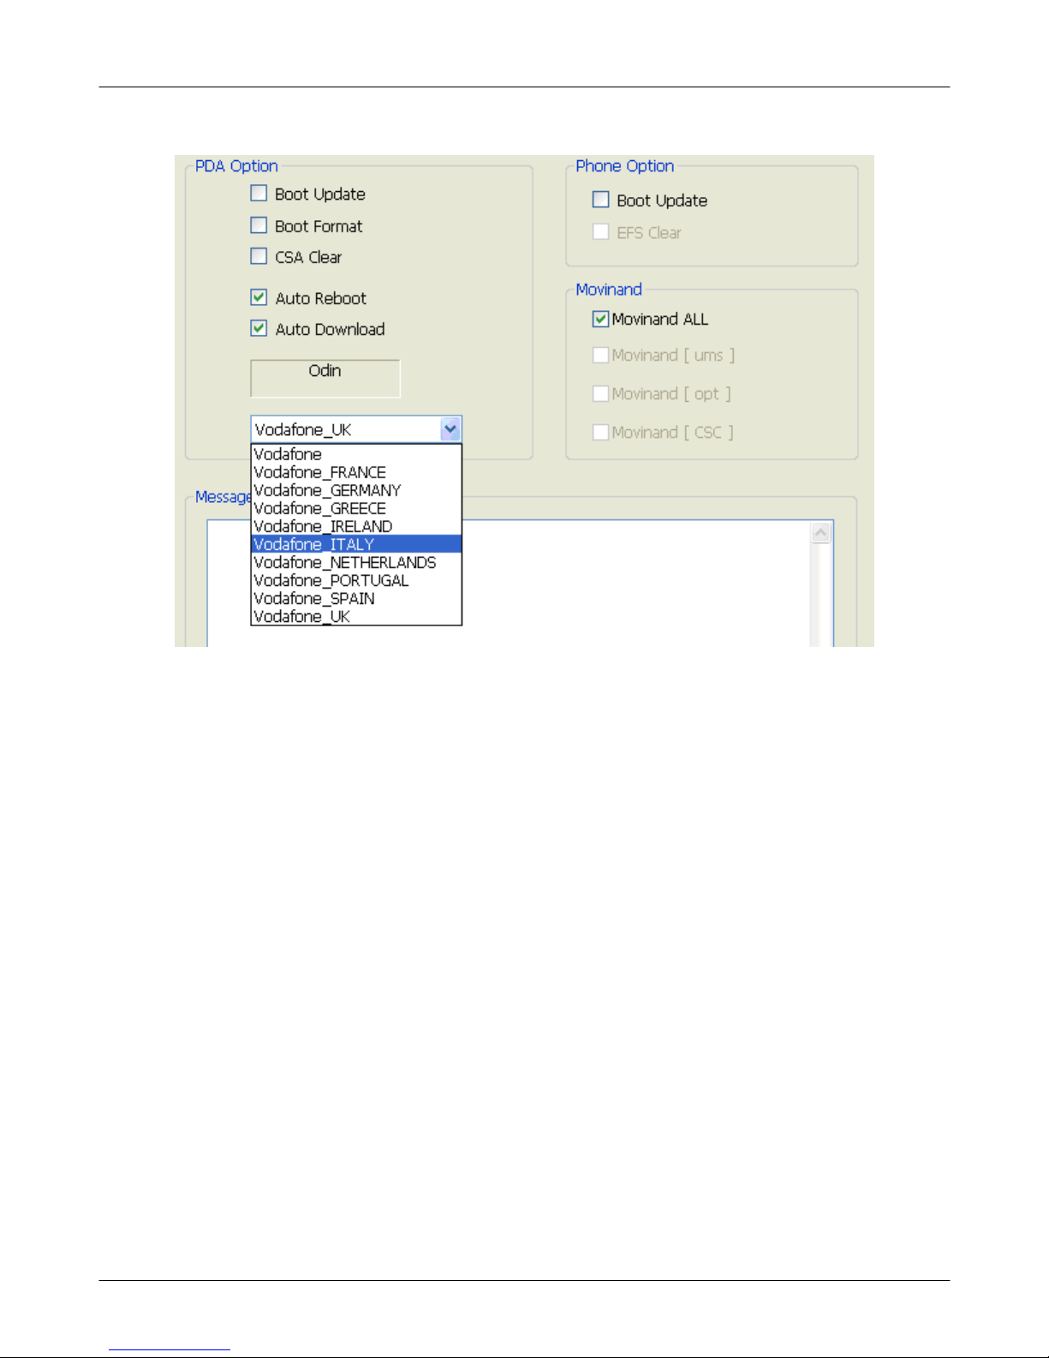
Task: Choose Vodafone_FRANCE from the dropdown list
Action: point(356,472)
